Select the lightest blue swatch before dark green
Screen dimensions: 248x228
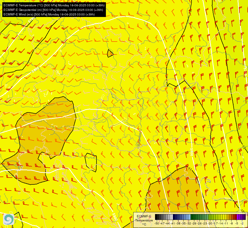click(190, 217)
